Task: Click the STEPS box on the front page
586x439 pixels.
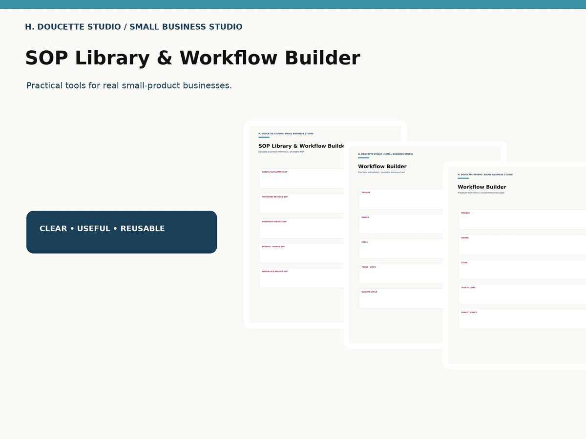Action: [523, 269]
